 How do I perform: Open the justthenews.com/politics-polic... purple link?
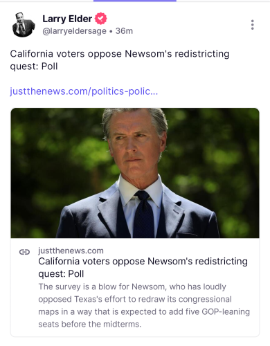(84, 91)
